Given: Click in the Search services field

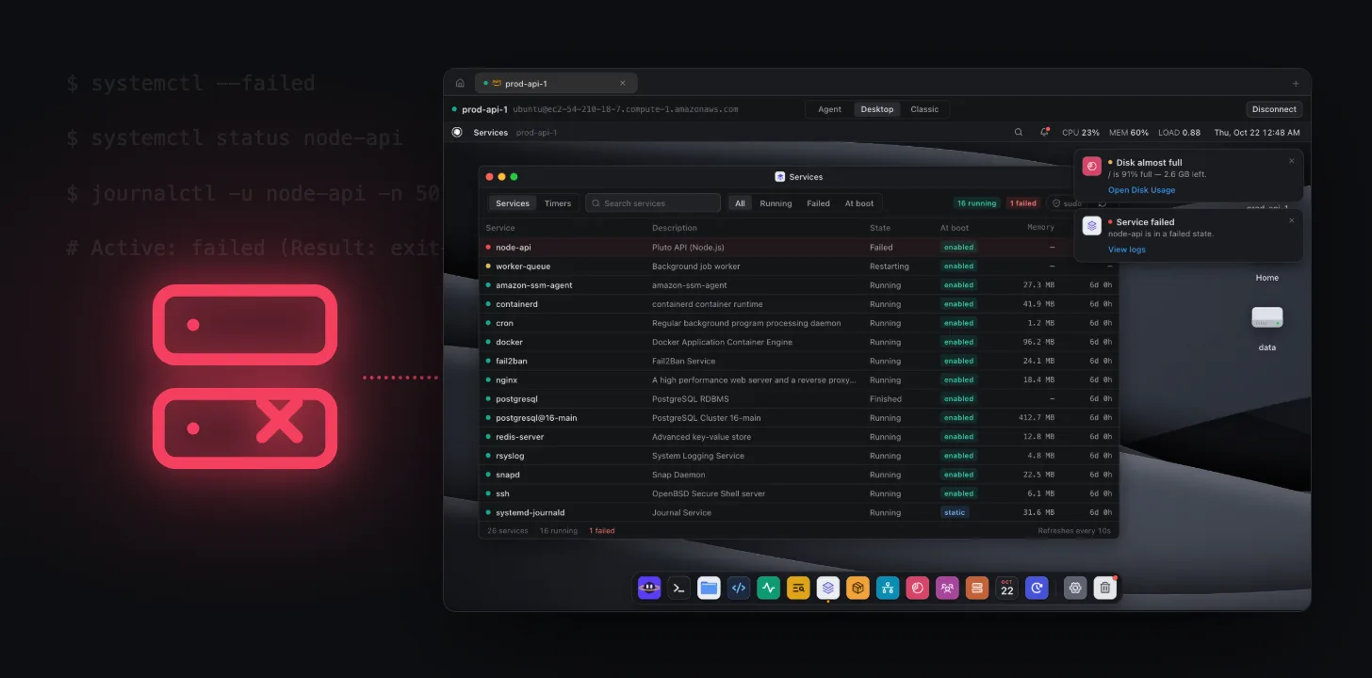Looking at the screenshot, I should (x=653, y=203).
